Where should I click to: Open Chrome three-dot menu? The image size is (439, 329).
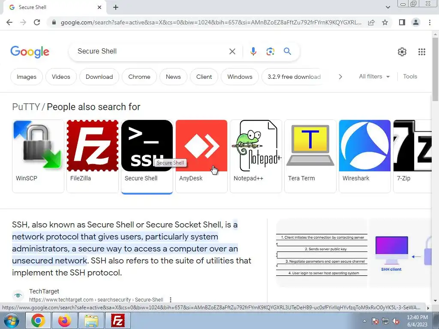(x=430, y=22)
